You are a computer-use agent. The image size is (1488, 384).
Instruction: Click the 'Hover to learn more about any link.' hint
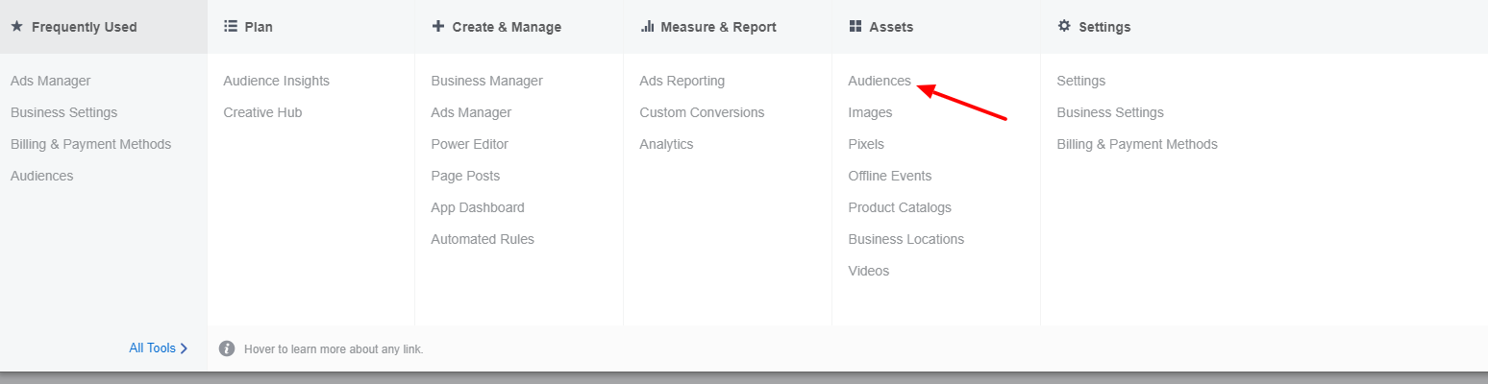[x=334, y=349]
